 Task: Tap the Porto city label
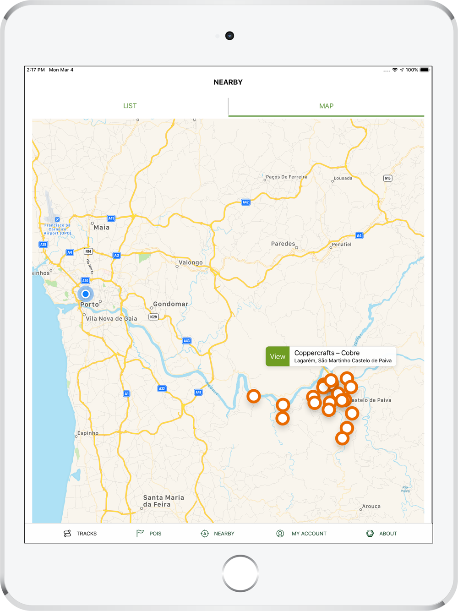(x=89, y=305)
